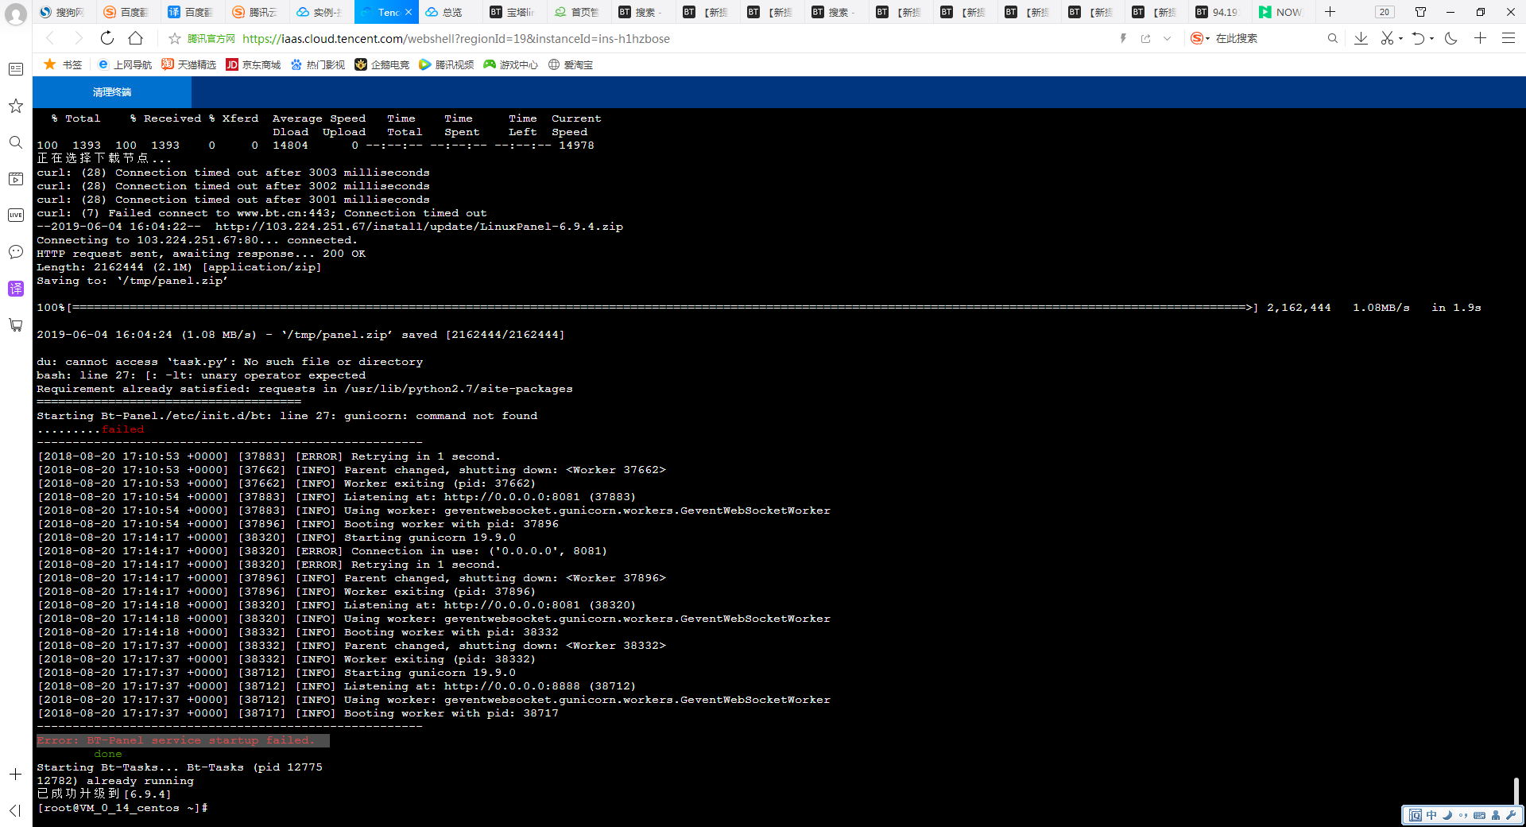Switch to the 94.19 tab

pos(1220,12)
